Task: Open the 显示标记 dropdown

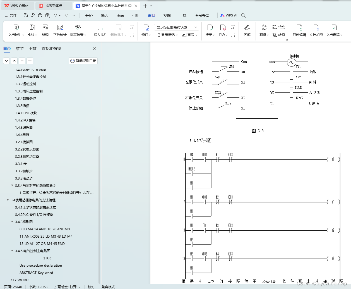Action: (167, 35)
